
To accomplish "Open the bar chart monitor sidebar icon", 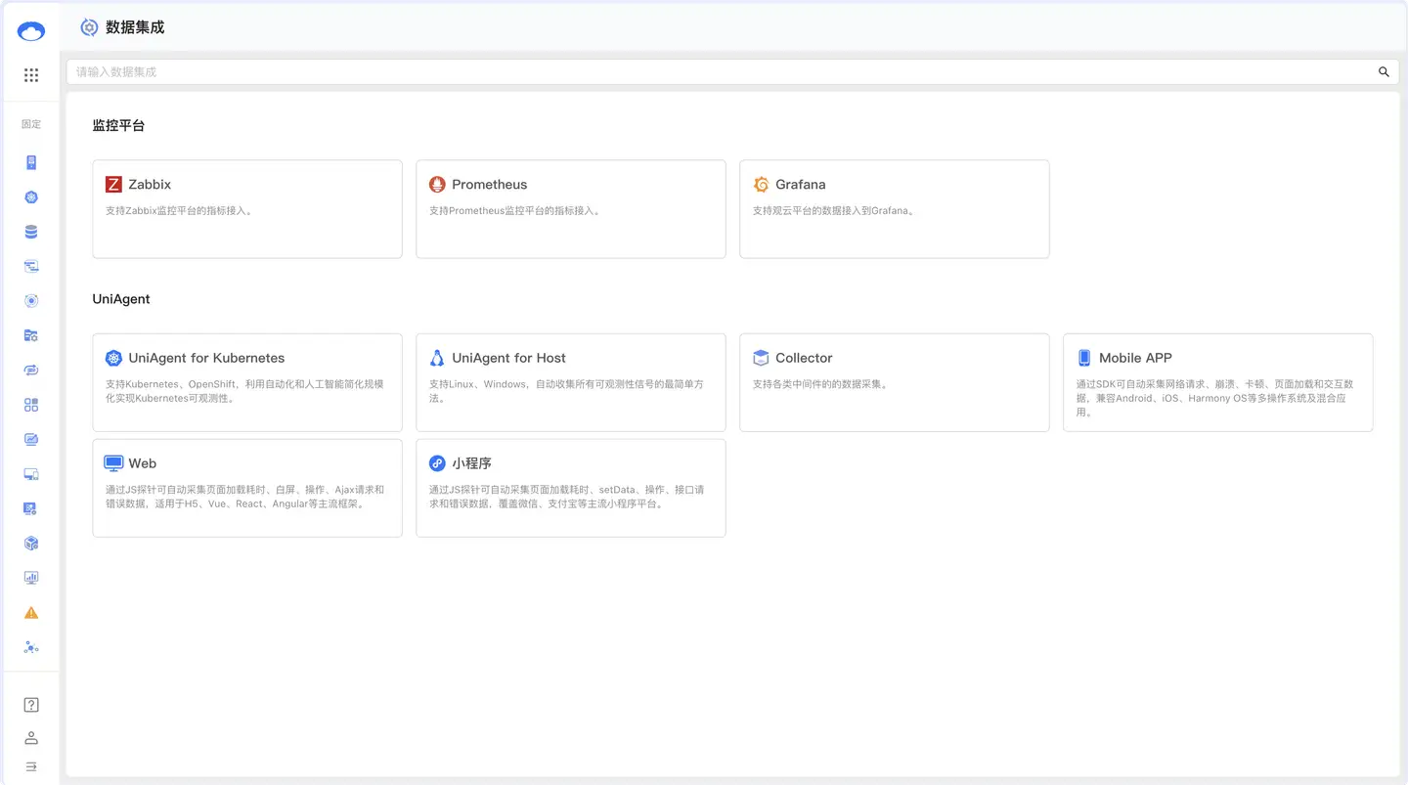I will pyautogui.click(x=31, y=578).
